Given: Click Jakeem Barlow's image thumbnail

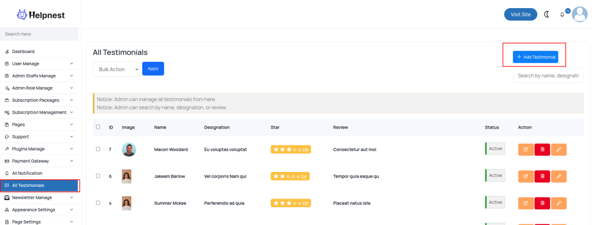Looking at the screenshot, I should tap(127, 177).
